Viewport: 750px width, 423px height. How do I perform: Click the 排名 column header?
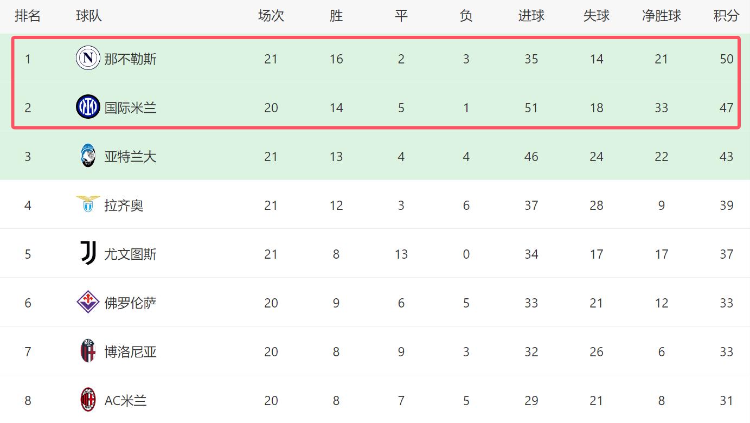click(x=28, y=16)
